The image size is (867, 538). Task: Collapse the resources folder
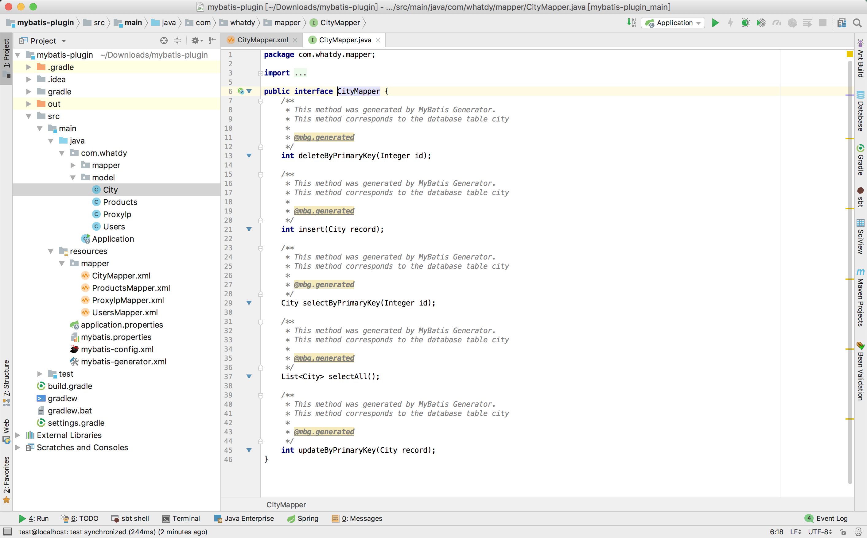(51, 252)
